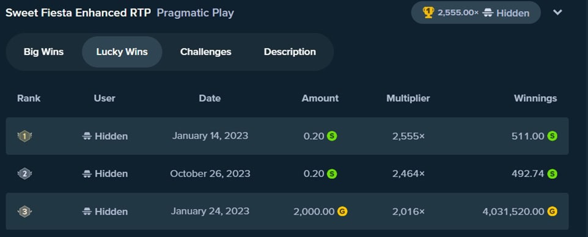Open Hidden user in October 26 row
This screenshot has height=237, width=588.
(x=105, y=174)
